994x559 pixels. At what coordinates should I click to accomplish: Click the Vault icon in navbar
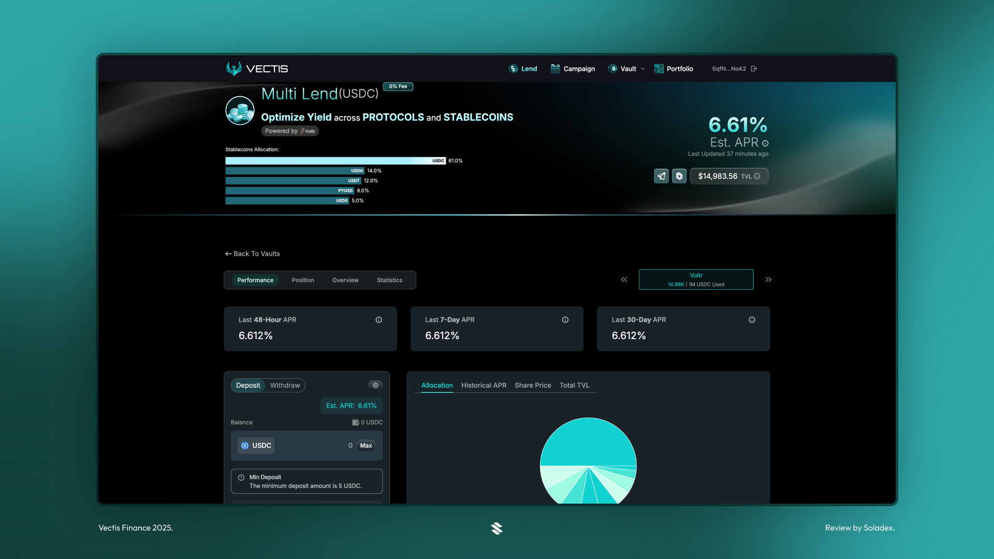612,68
